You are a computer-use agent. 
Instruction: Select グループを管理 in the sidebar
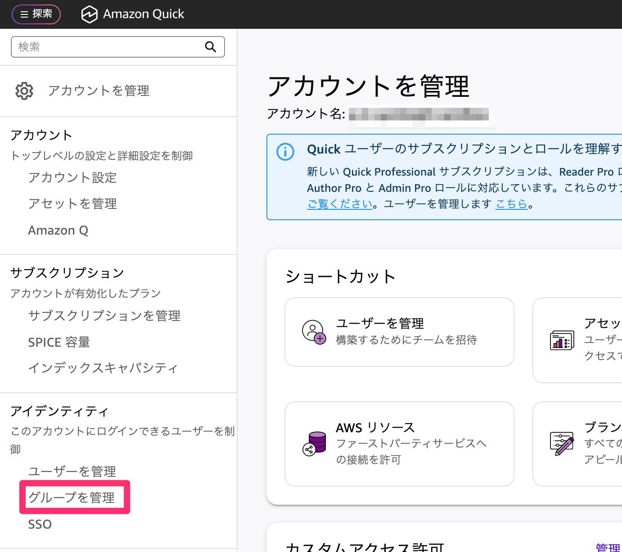tap(72, 498)
